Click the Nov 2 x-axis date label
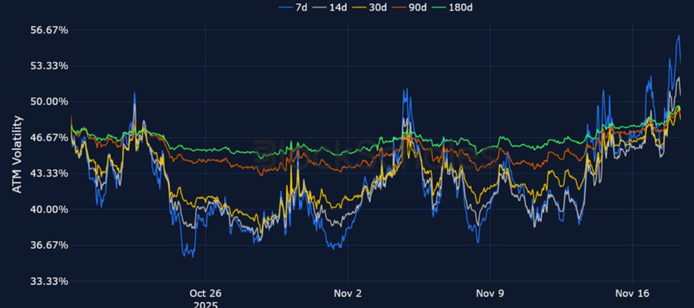The image size is (694, 308). [x=347, y=294]
